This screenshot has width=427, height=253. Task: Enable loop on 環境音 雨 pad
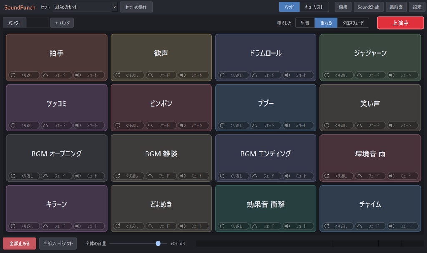338,176
